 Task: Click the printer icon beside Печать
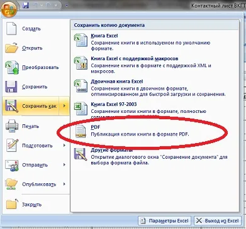click(x=12, y=125)
